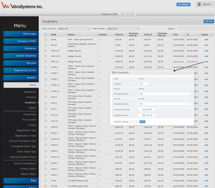Click the Log-out door icon

click(199, 4)
